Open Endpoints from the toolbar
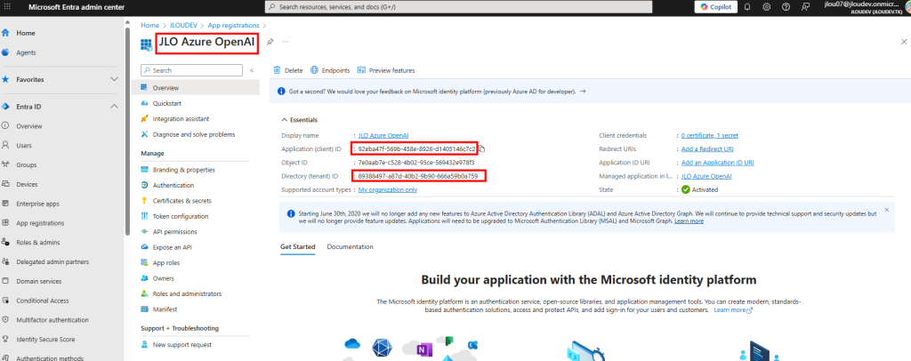Viewport: 911px width, 361px height. [330, 70]
